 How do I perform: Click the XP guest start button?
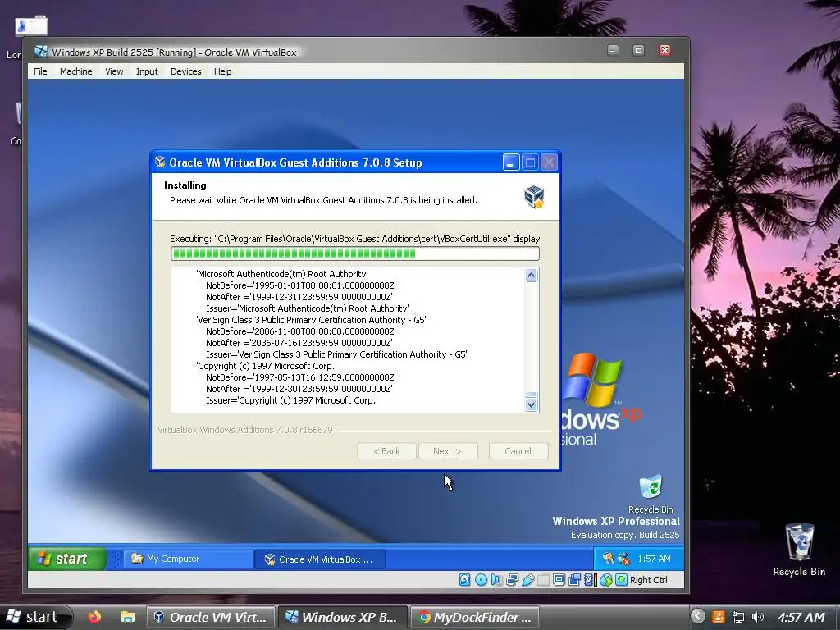pos(67,559)
